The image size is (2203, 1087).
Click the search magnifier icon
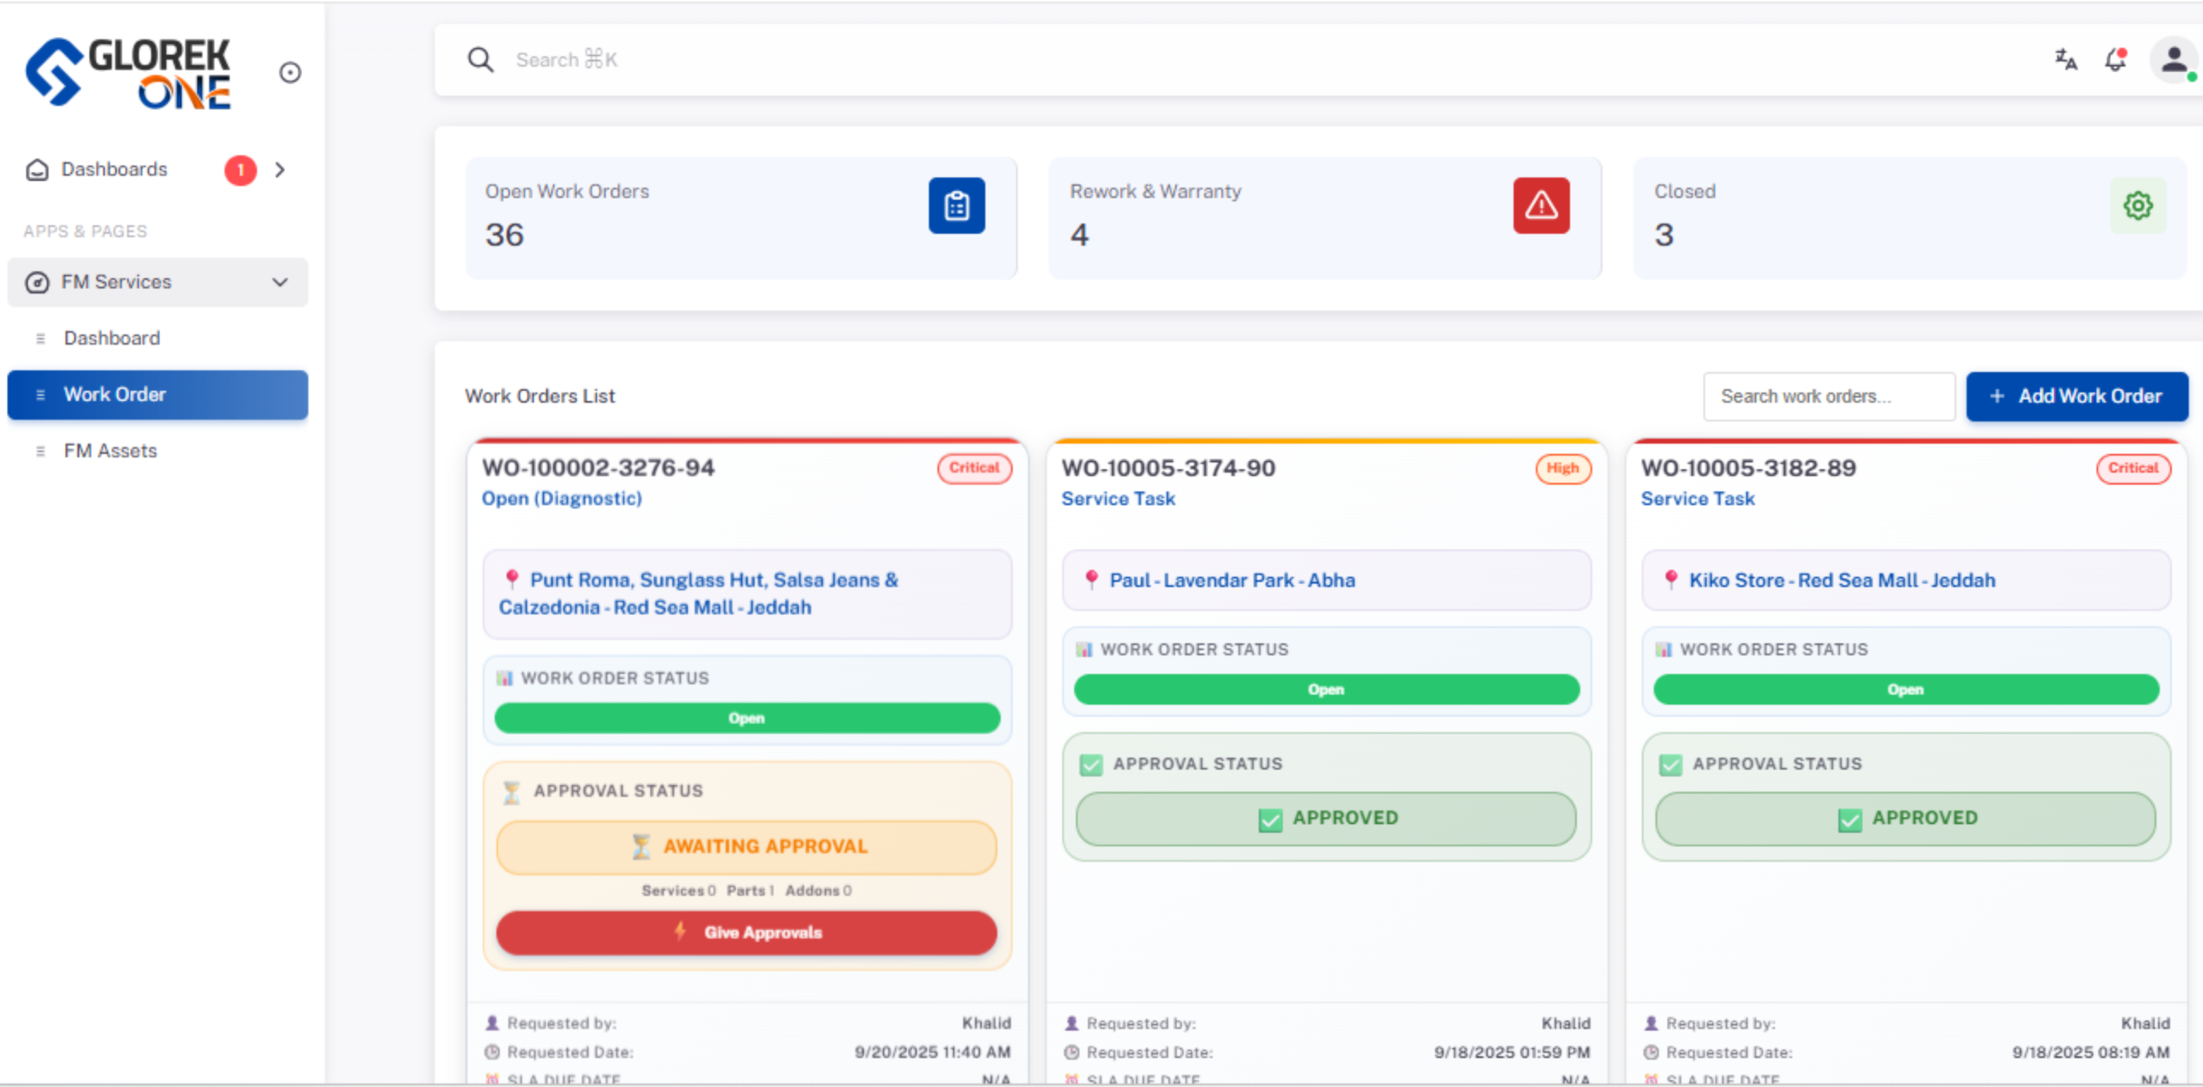point(480,59)
